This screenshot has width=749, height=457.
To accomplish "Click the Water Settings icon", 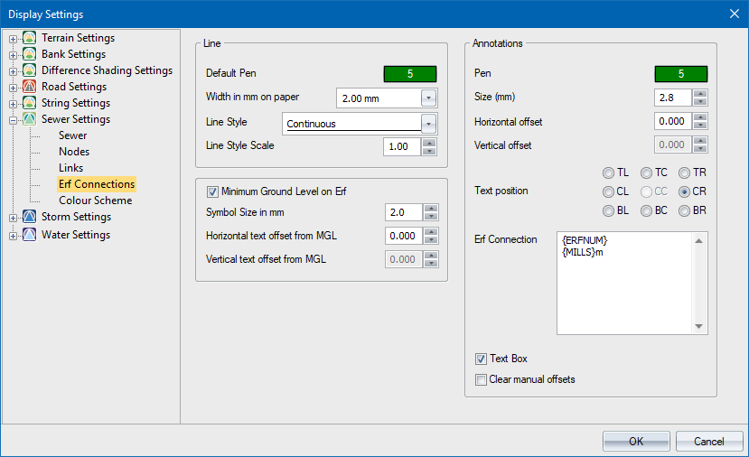I will tap(30, 236).
